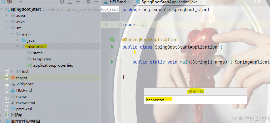Select the static folder
Viewport: 270px width, 123px height.
click(x=38, y=53)
